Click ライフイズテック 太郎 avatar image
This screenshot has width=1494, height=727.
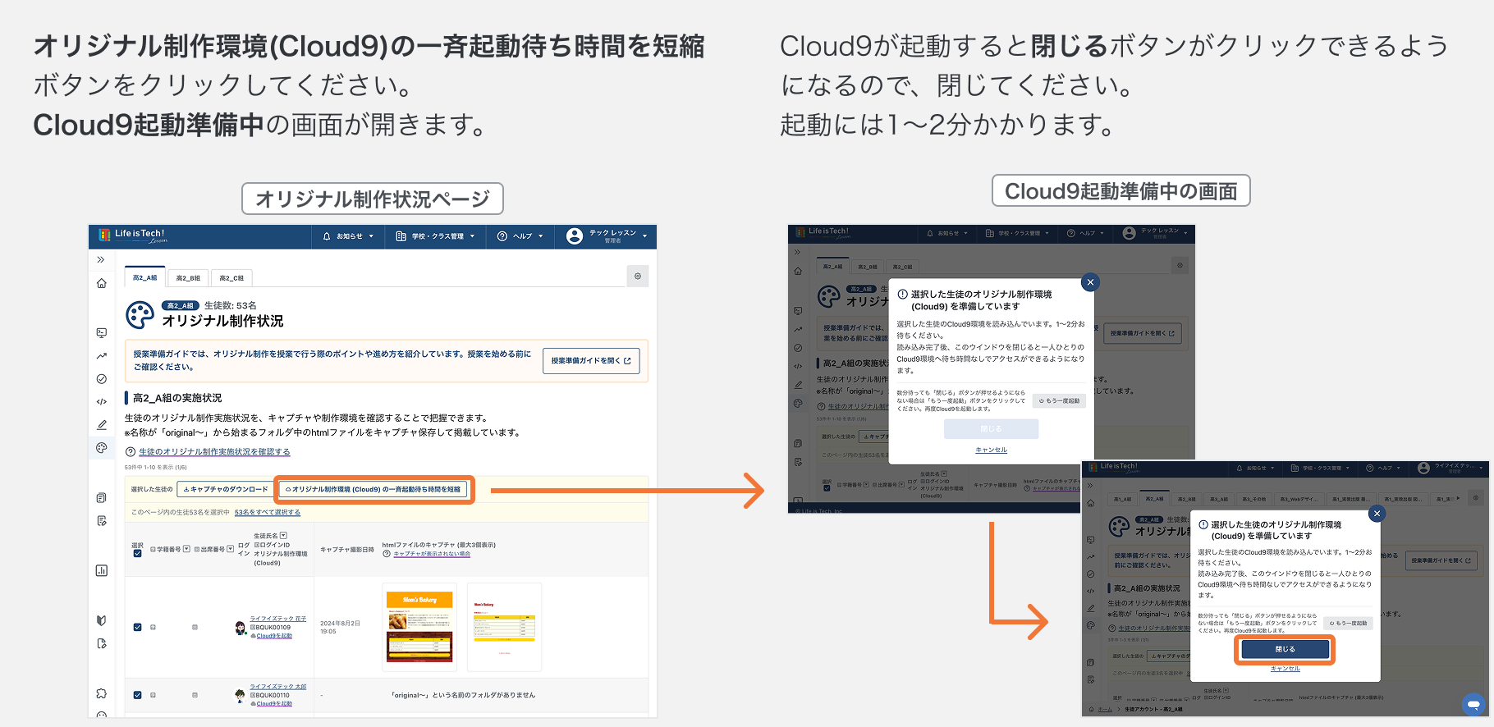[241, 696]
